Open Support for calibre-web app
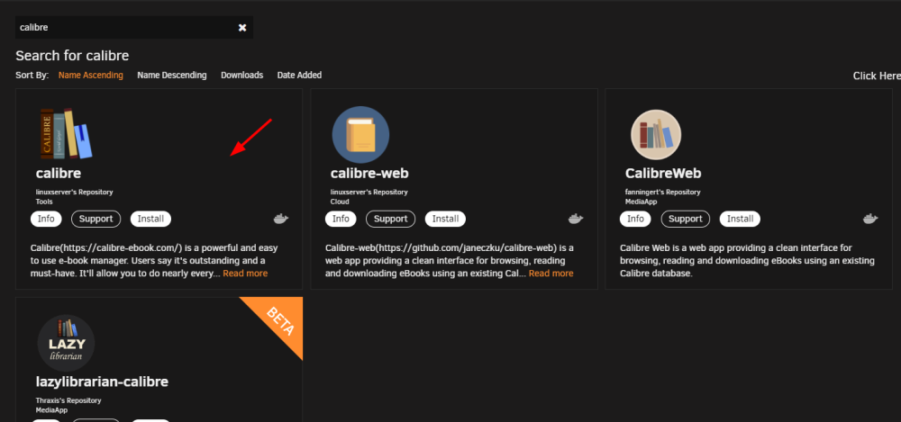This screenshot has height=422, width=901. pos(391,219)
